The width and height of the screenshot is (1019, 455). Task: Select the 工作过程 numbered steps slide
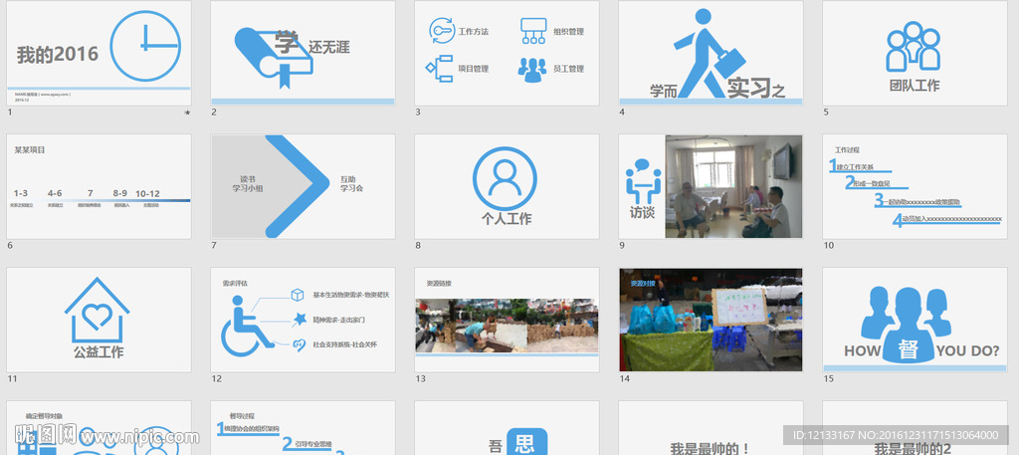click(x=916, y=186)
